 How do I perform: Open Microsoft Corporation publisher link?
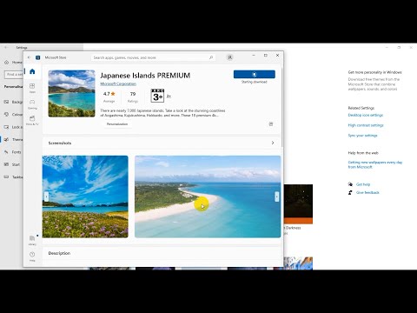tap(118, 83)
